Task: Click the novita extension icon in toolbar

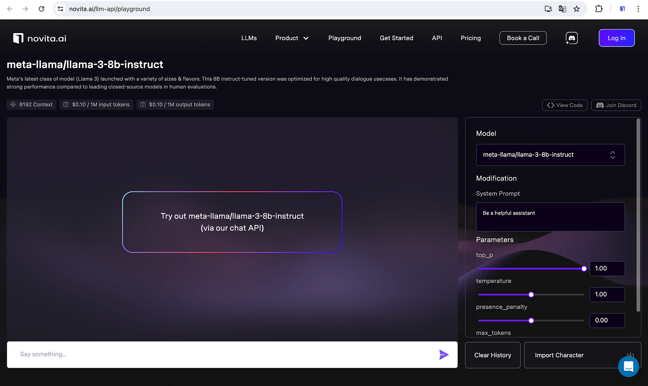Action: 622,9
